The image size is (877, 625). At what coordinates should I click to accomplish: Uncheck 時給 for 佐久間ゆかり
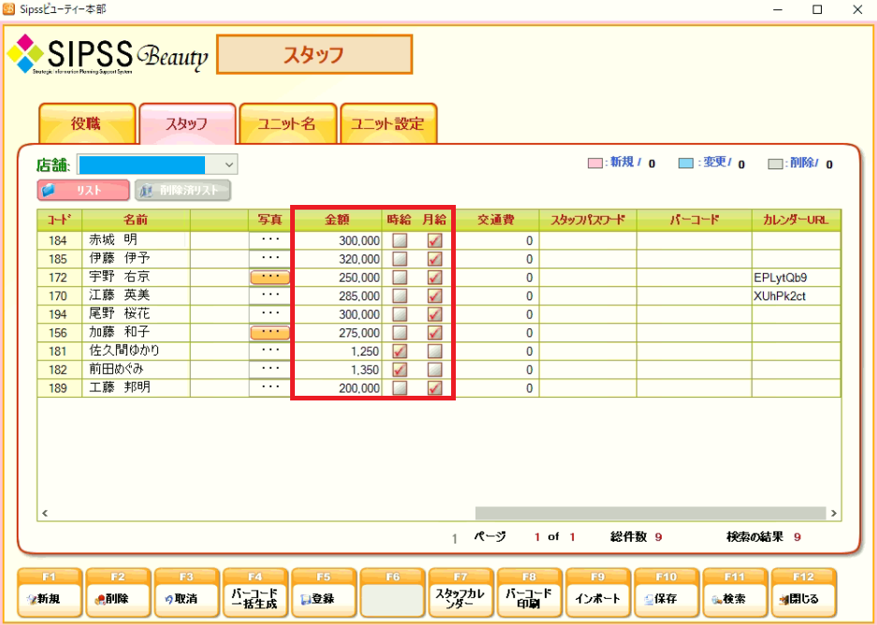point(400,351)
